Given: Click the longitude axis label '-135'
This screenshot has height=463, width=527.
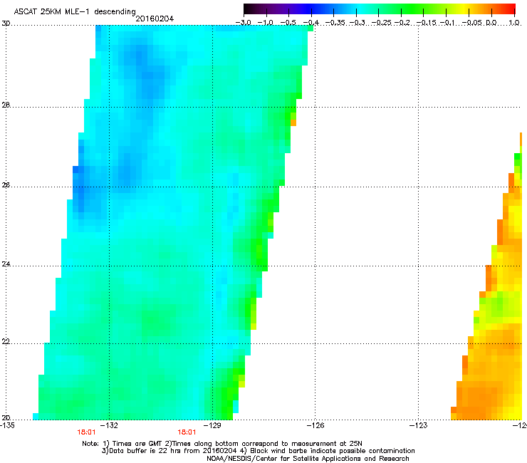Looking at the screenshot, I should pos(7,425).
